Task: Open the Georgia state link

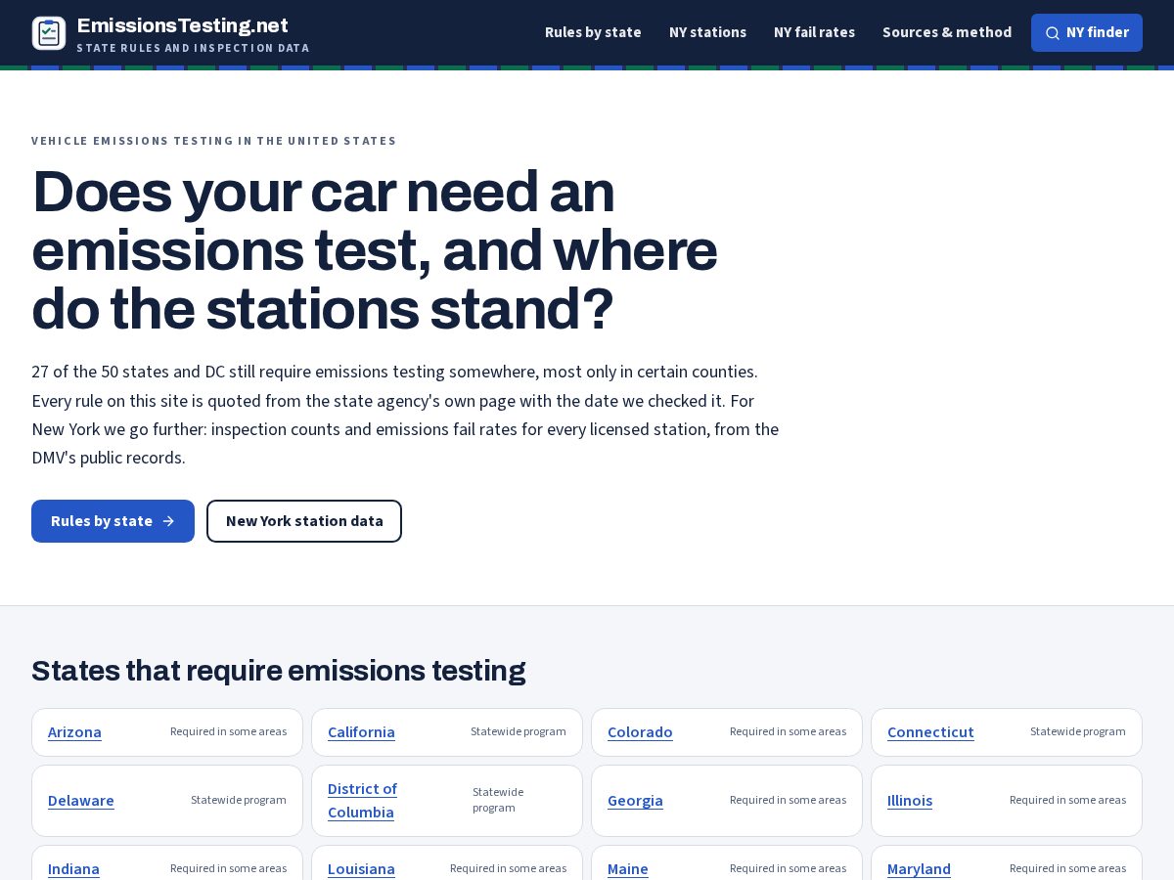Action: (x=635, y=801)
